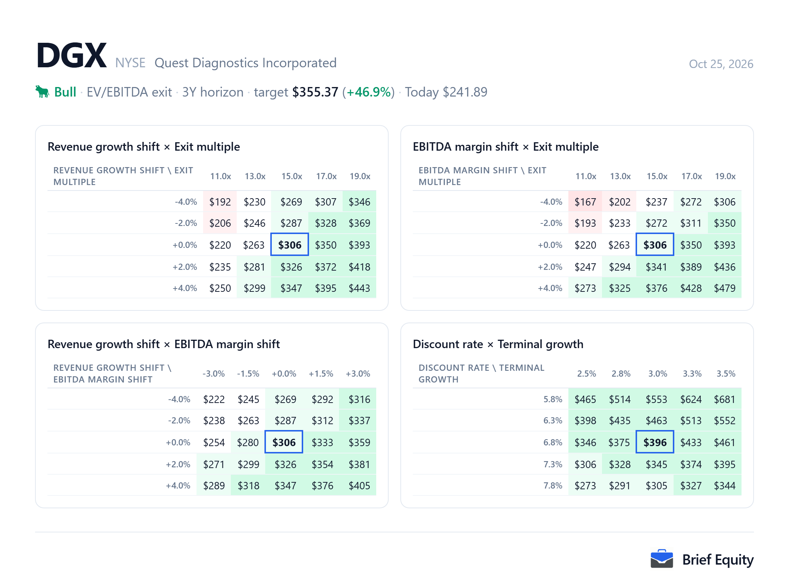Click the target price $355.37
Viewport: 789px width, 588px height.
tap(315, 92)
